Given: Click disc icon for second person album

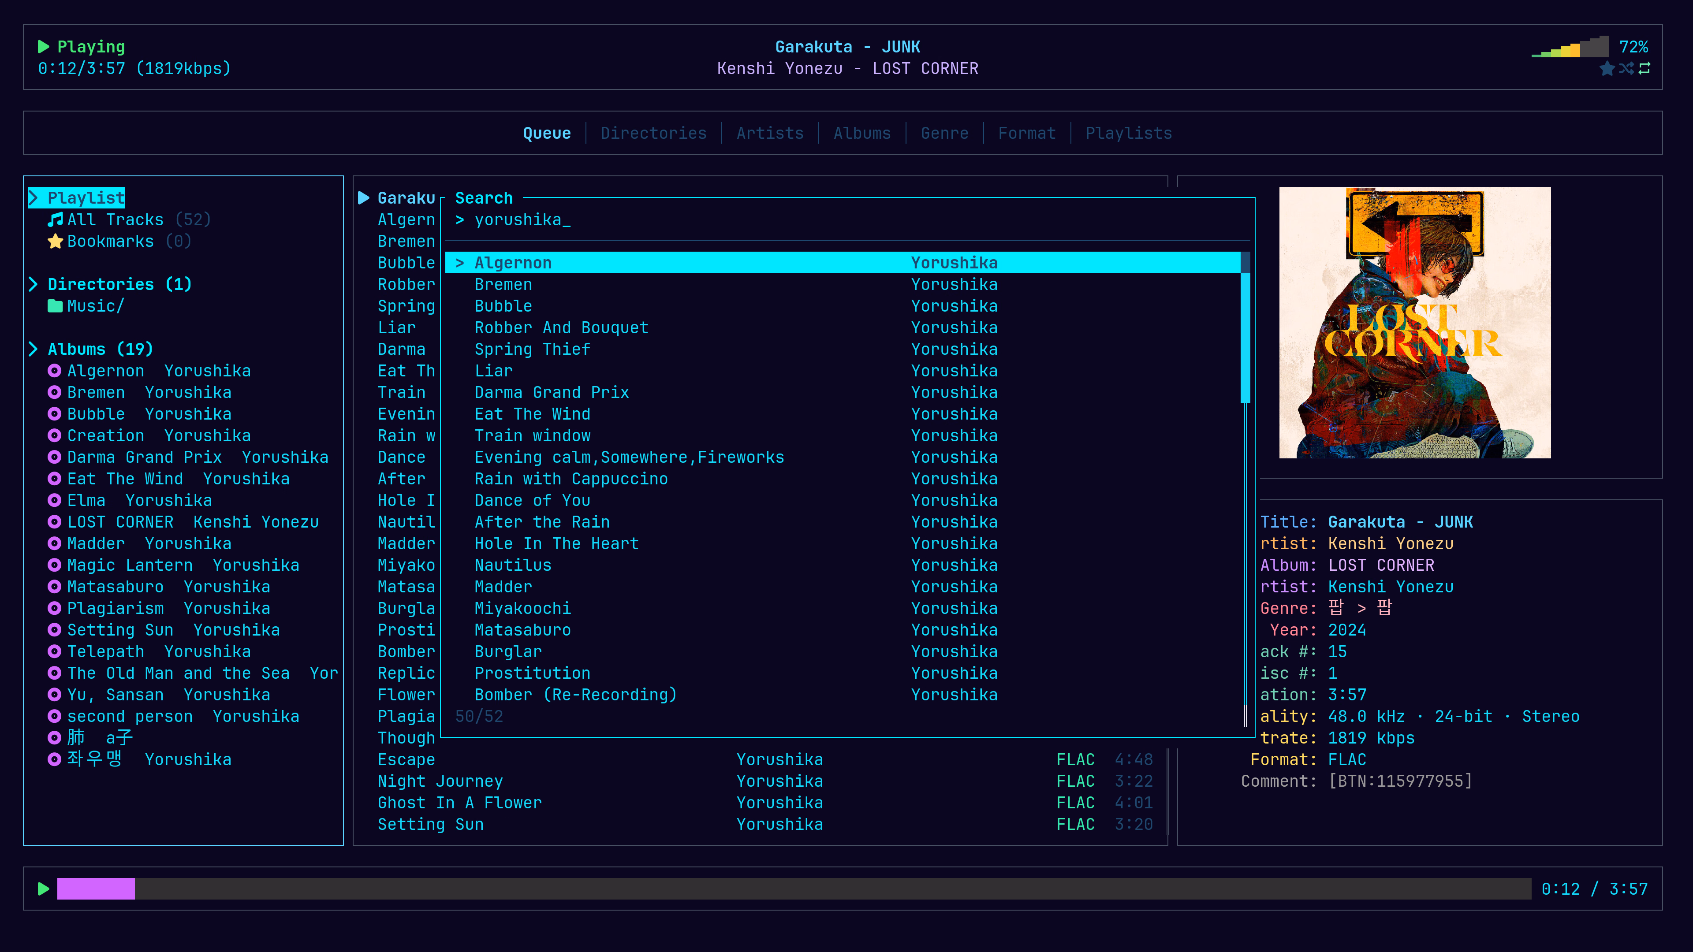Looking at the screenshot, I should pos(55,717).
